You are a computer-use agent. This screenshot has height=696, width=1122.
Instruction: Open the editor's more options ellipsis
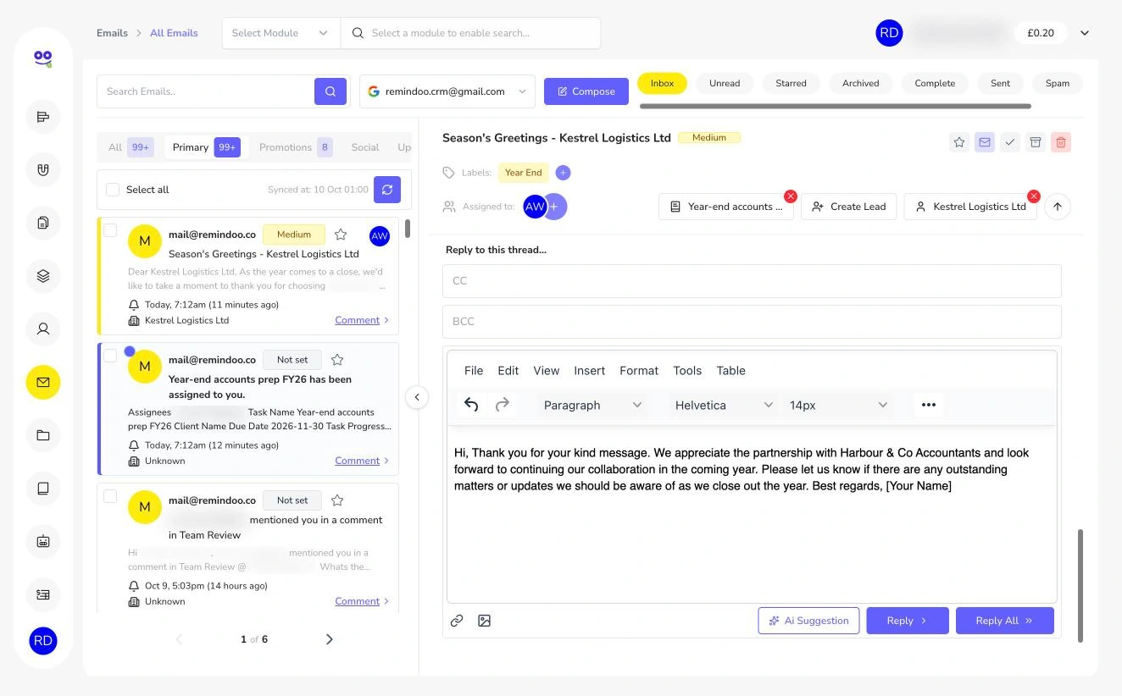tap(929, 405)
